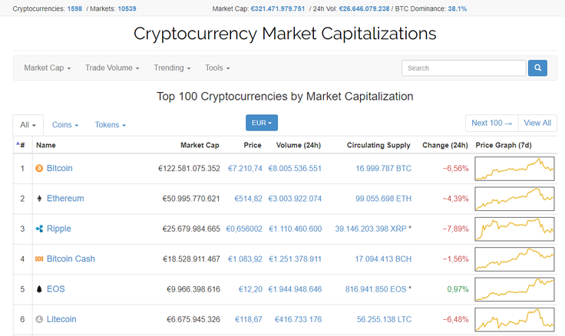This screenshot has height=336, width=565.
Task: Click Bitcoin volume €8.005.536.551
Action: pos(295,168)
